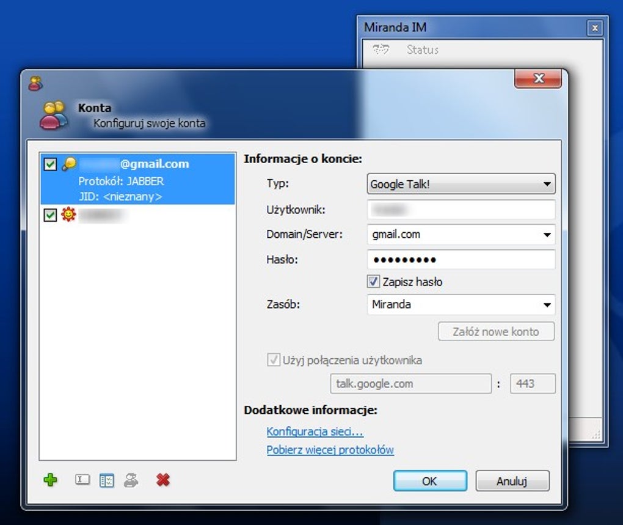Click the talk.google.com server field
623x525 pixels.
pos(411,384)
